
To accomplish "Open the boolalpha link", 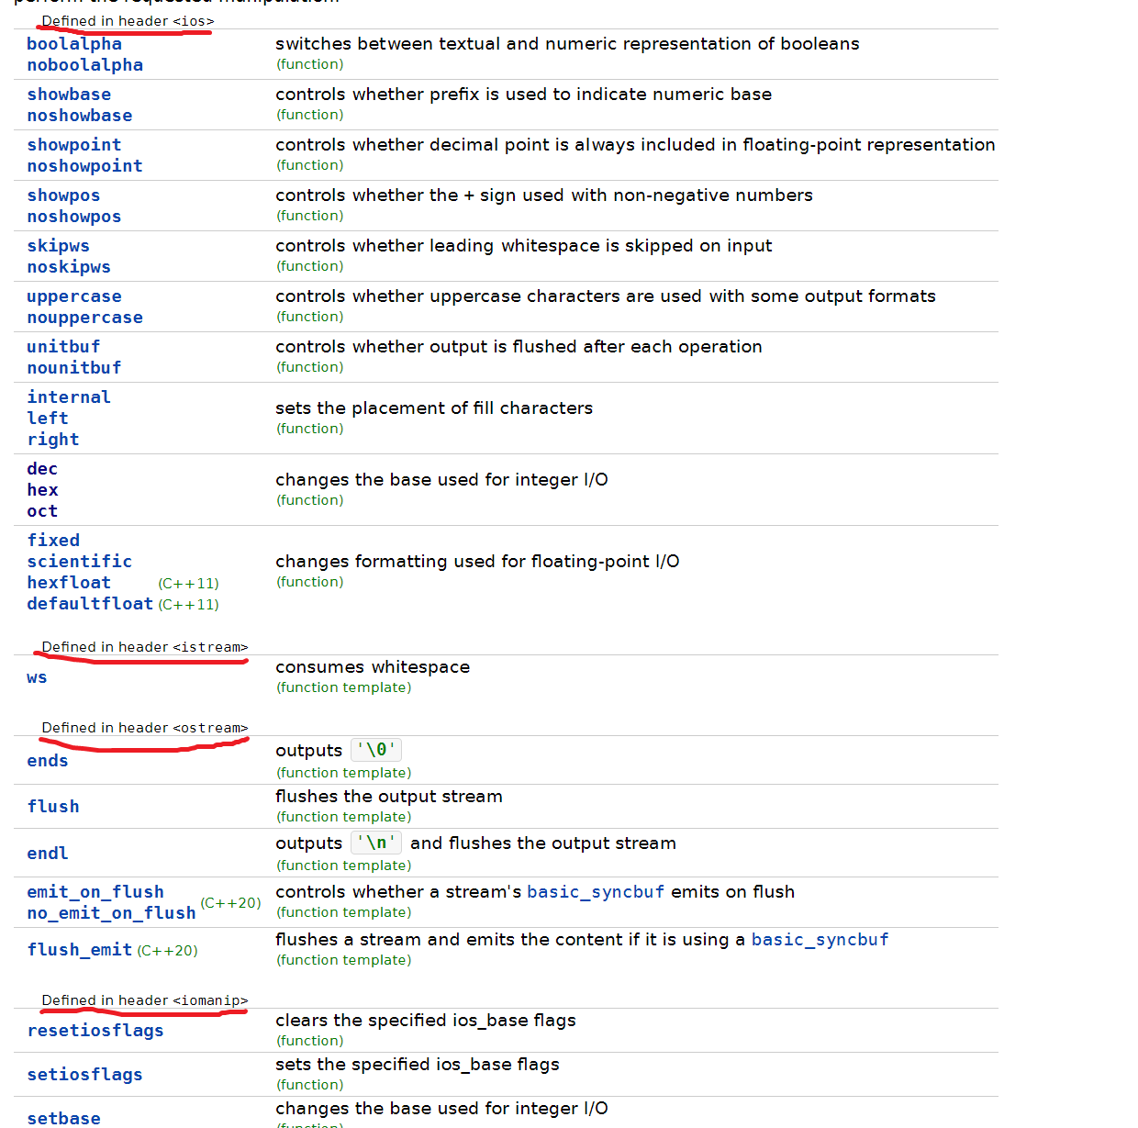I will pyautogui.click(x=74, y=44).
